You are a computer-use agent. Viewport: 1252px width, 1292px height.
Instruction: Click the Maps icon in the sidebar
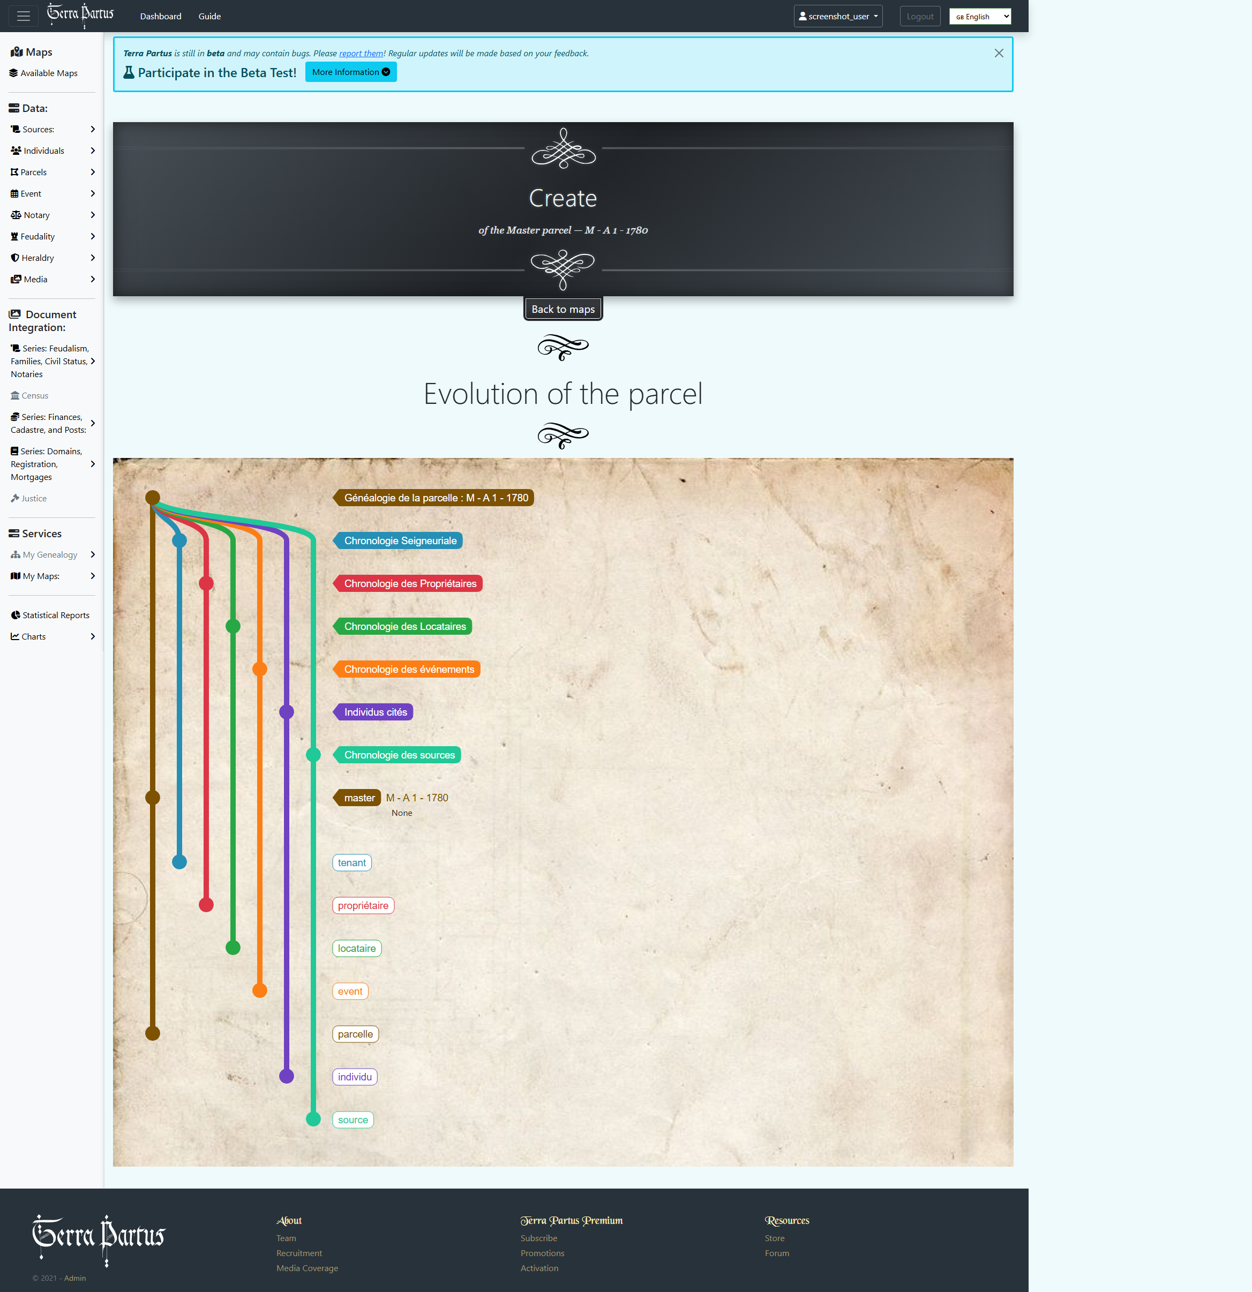point(17,52)
